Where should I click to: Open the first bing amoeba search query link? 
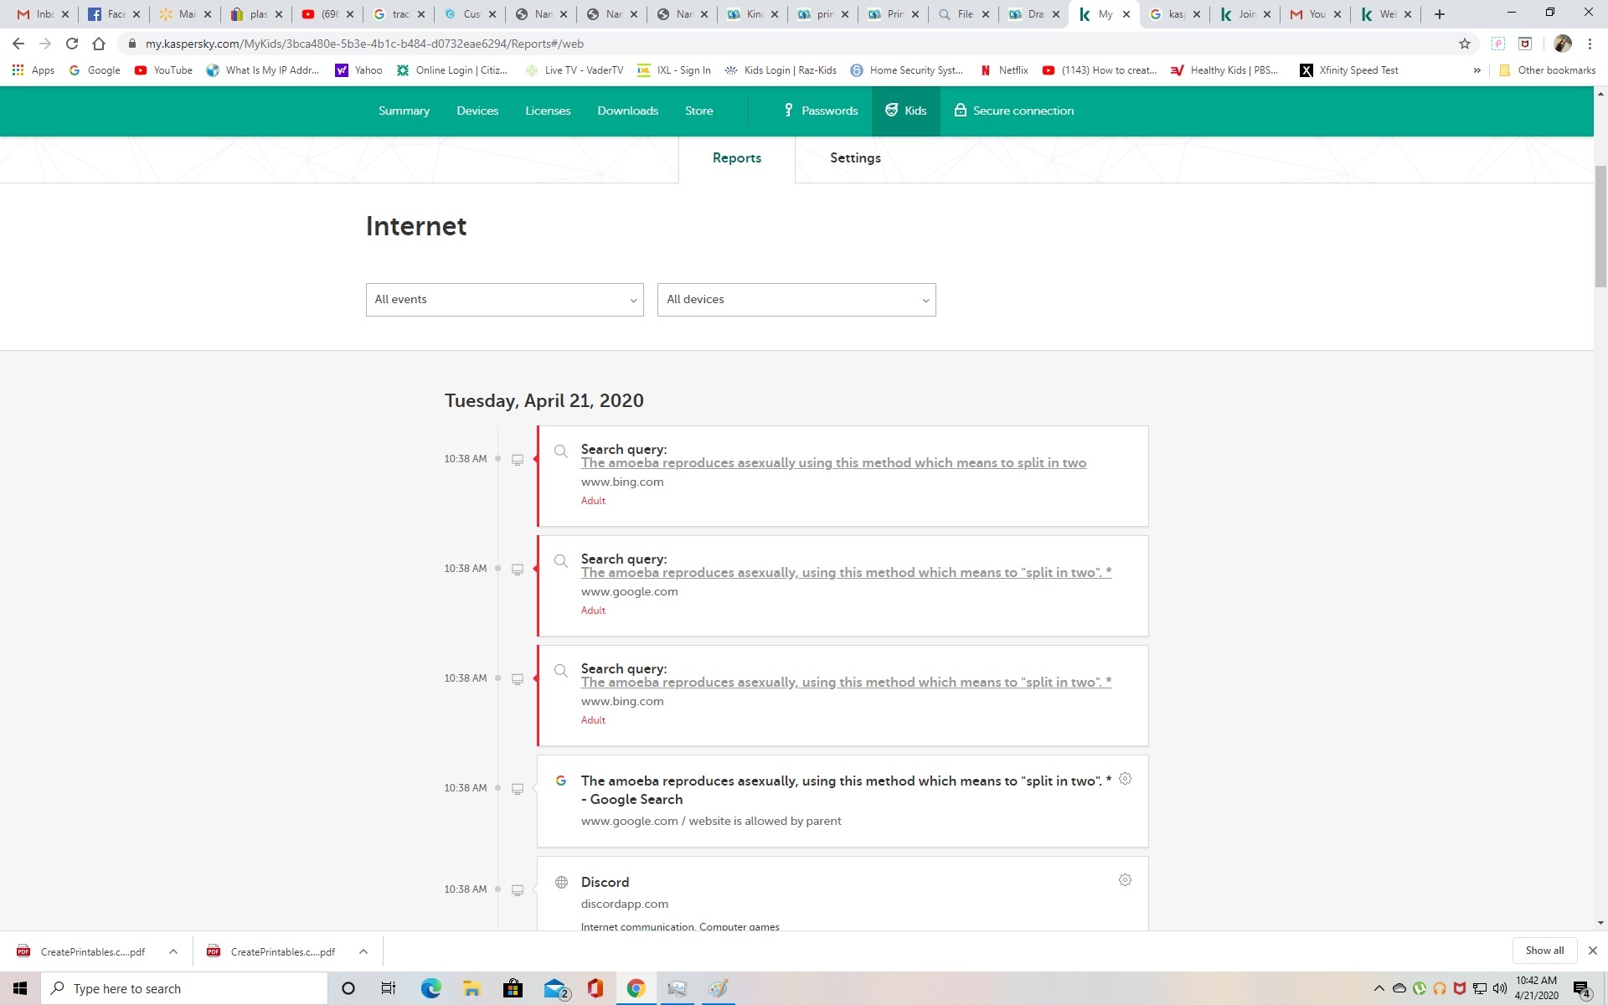click(833, 463)
